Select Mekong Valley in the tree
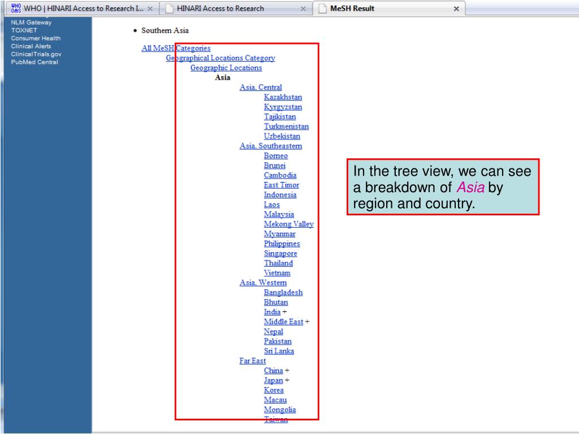 tap(289, 224)
